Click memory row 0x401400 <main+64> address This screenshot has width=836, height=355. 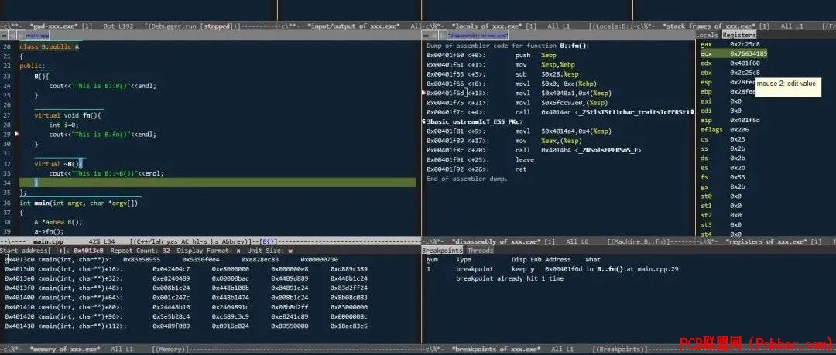click(x=63, y=298)
